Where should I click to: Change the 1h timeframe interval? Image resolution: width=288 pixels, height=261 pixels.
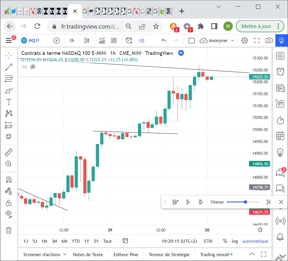tap(72, 41)
